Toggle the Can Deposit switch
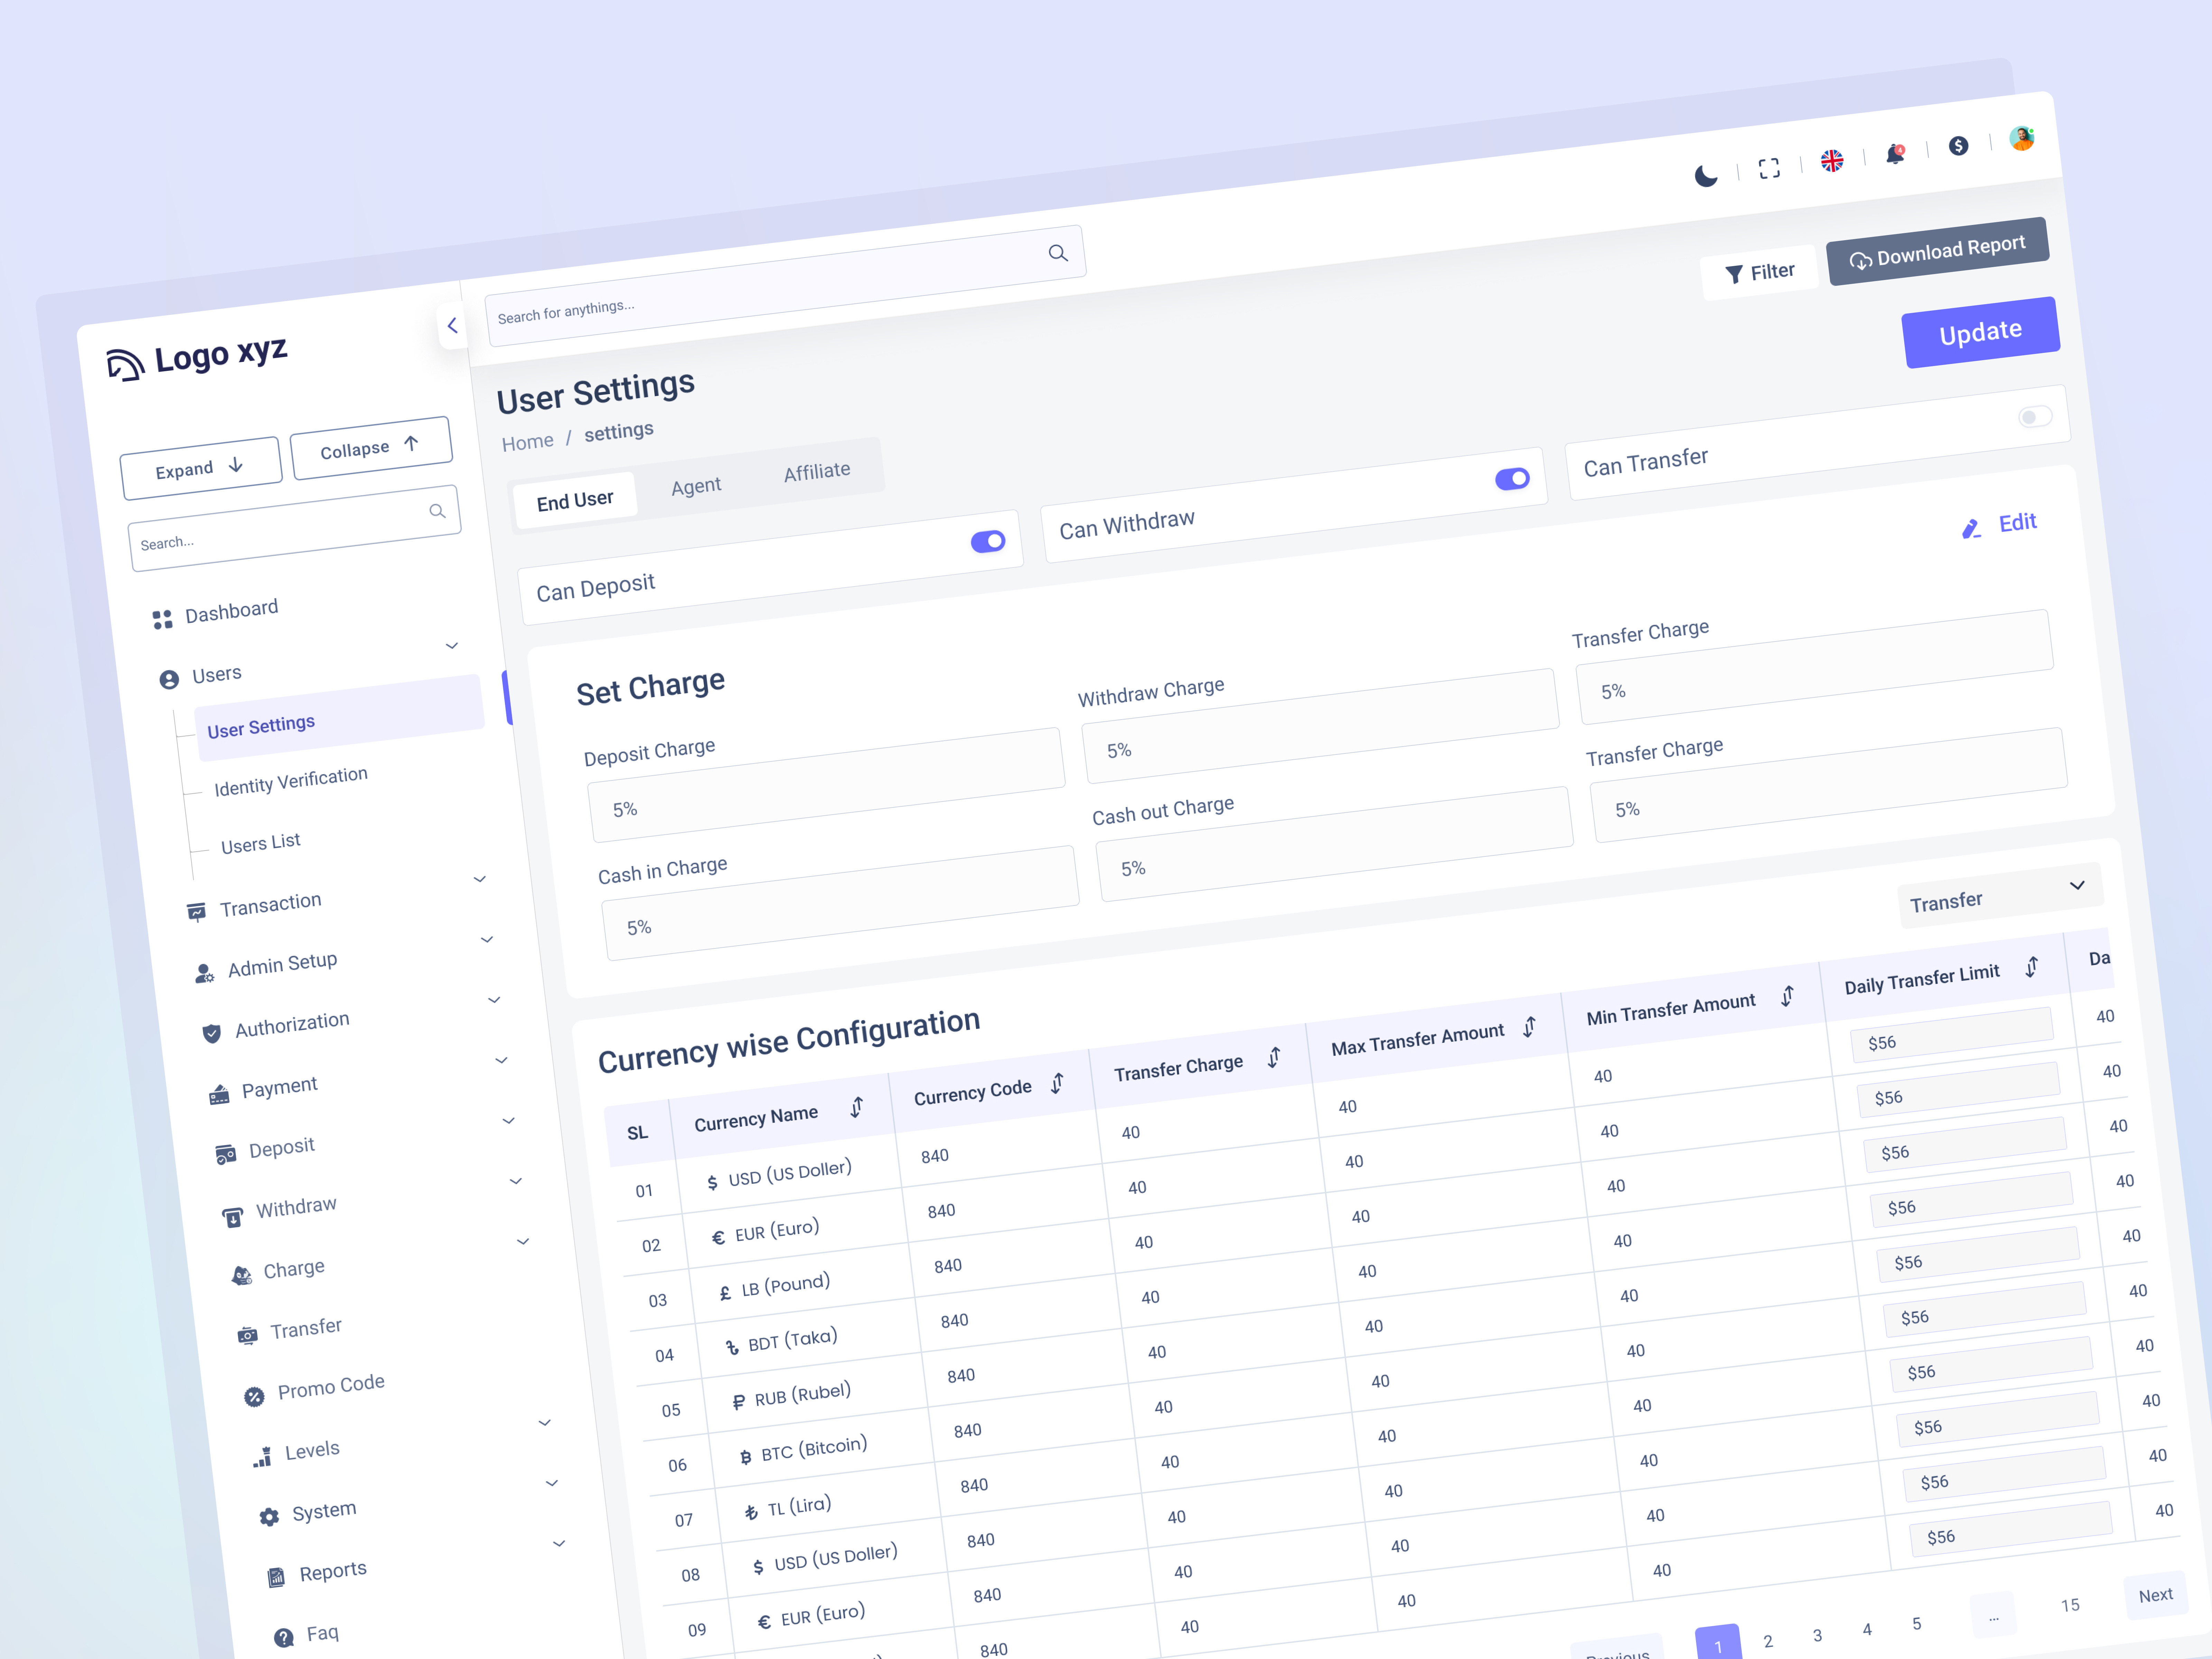 (988, 541)
